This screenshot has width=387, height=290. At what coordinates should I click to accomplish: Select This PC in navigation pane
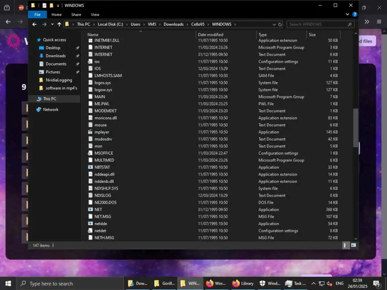point(49,99)
